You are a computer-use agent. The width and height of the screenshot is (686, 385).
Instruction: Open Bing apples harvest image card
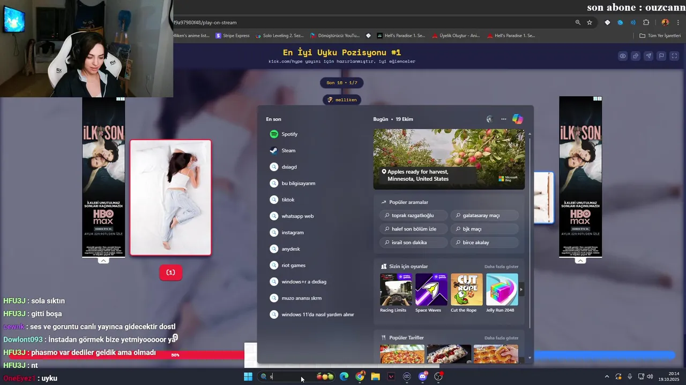pyautogui.click(x=449, y=159)
